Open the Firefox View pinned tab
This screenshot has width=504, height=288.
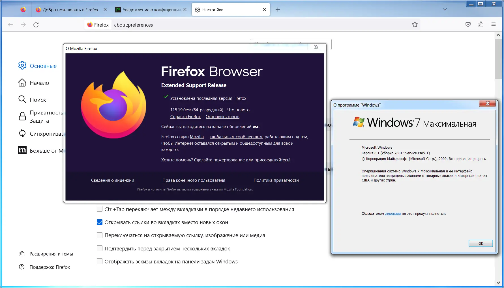point(23,10)
